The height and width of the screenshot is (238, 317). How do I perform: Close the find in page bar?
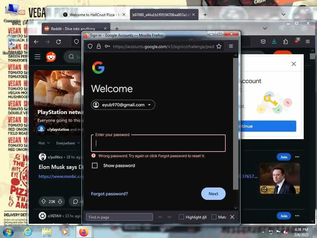point(232,217)
